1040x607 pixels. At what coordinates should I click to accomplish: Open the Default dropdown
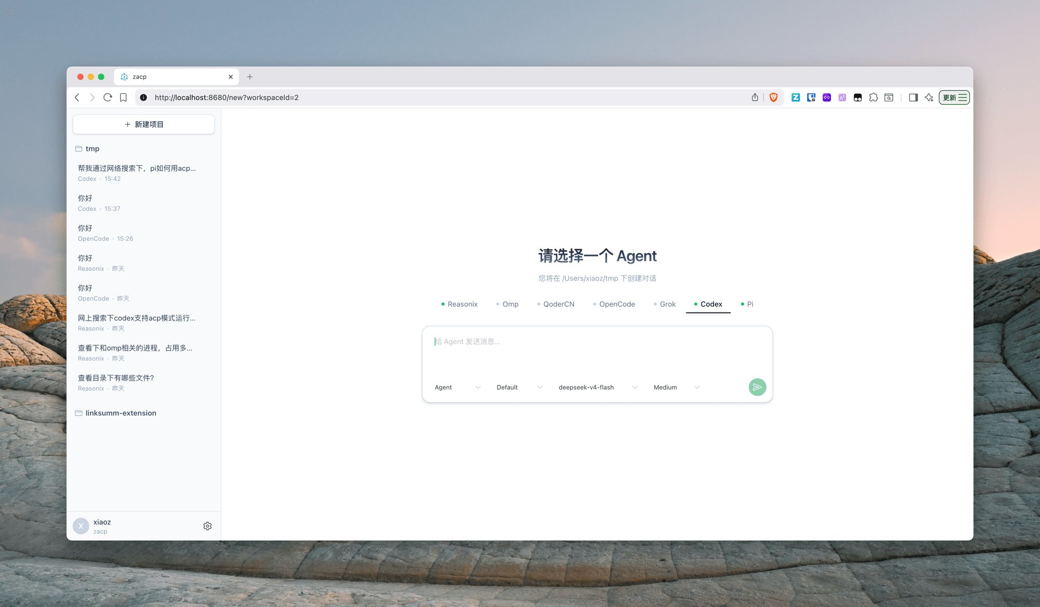(519, 388)
